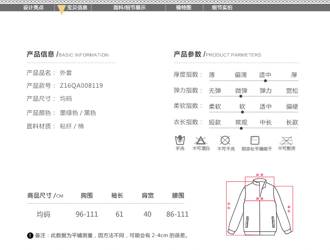Viewport: 330px width, 250px height.
Task: Click the do-not-iron icon
Action: [x=286, y=140]
